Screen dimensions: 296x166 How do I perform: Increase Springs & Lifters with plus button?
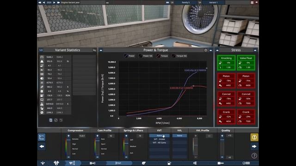(x=126, y=136)
